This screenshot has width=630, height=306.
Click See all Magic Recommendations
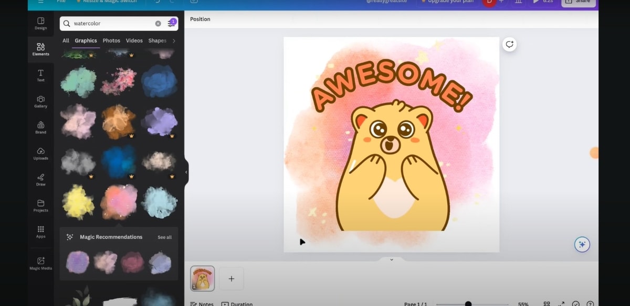tap(164, 237)
